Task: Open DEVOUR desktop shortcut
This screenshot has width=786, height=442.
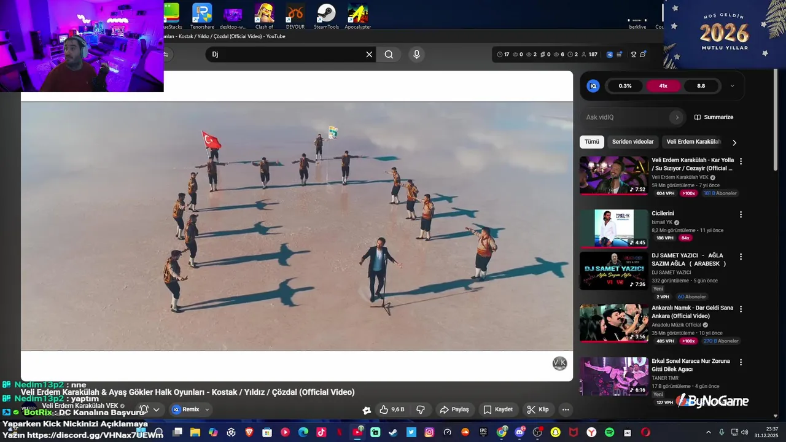Action: [x=295, y=16]
